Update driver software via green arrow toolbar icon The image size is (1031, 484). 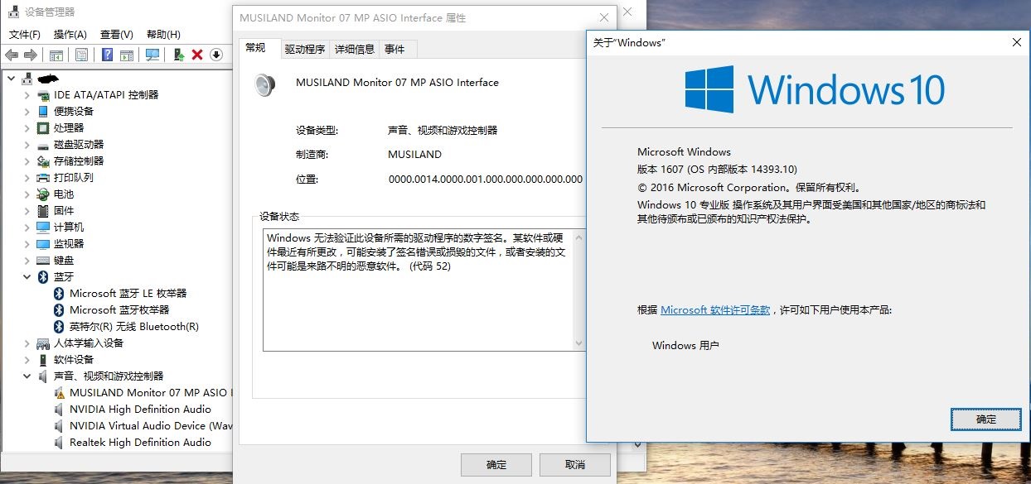click(178, 55)
